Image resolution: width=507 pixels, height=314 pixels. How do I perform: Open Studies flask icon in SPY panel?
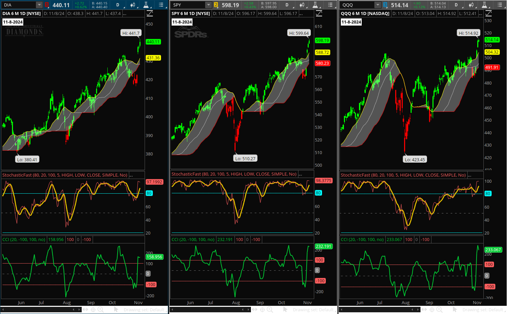tap(315, 5)
